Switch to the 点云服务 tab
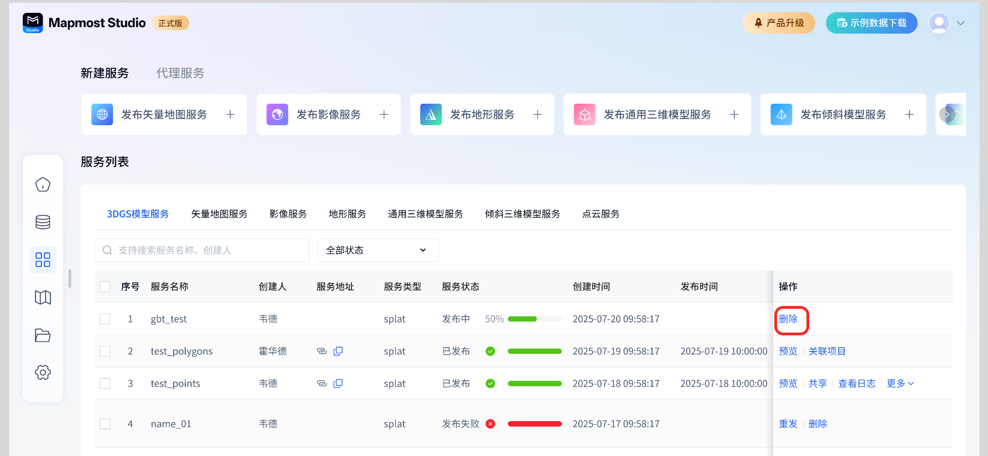988x456 pixels. [x=601, y=214]
